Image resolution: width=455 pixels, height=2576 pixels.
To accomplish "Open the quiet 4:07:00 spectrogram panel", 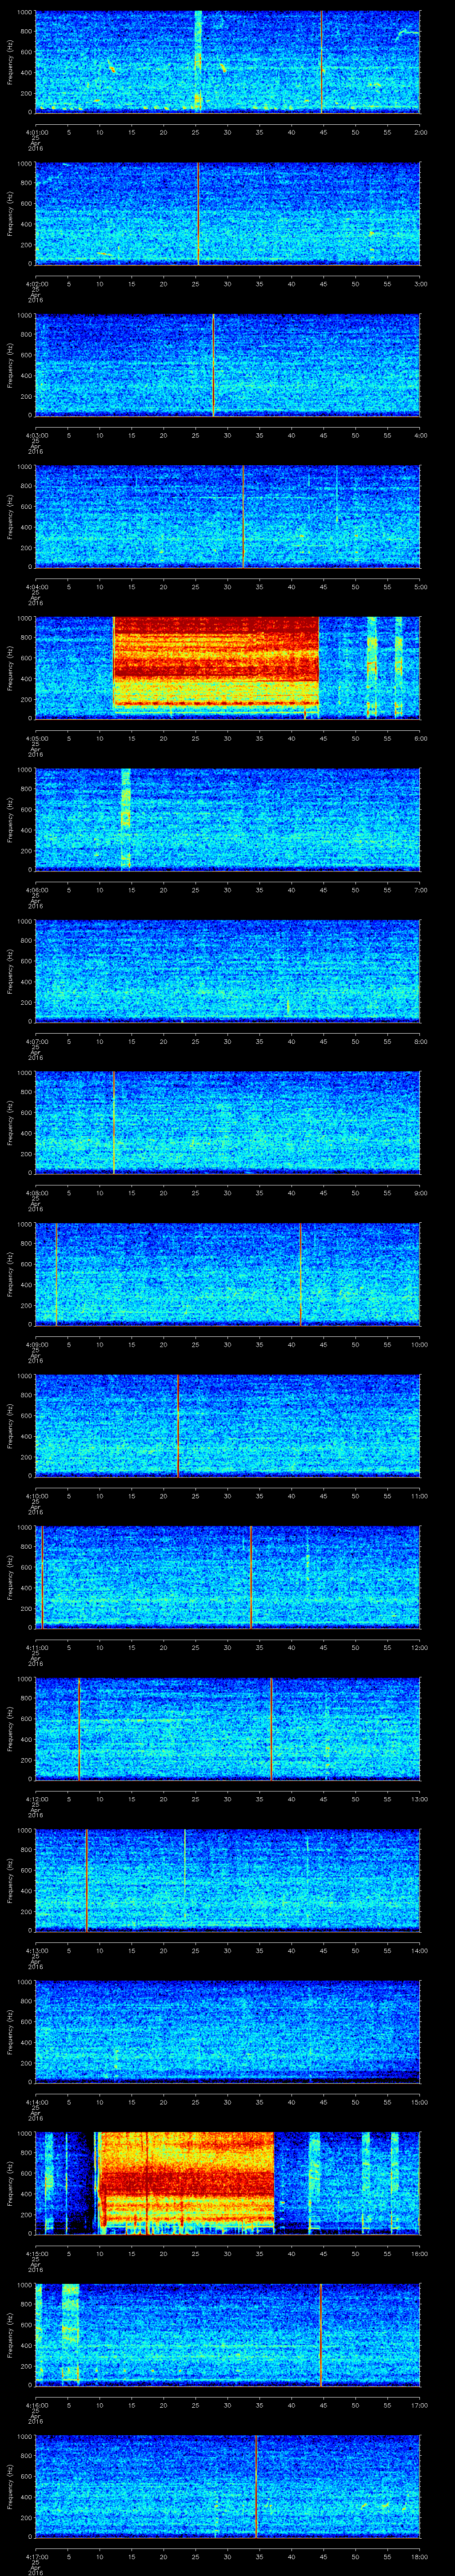I will [227, 970].
